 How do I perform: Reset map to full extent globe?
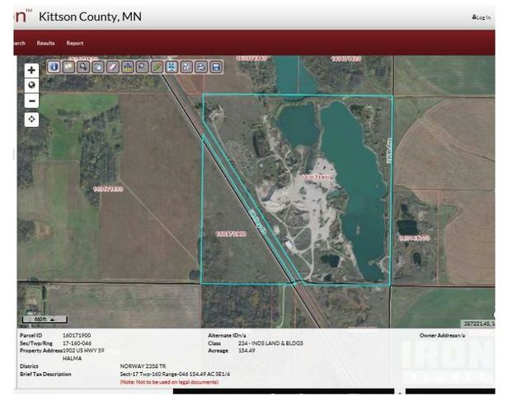pos(32,85)
